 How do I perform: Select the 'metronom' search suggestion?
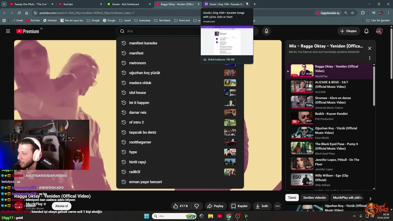180,63
